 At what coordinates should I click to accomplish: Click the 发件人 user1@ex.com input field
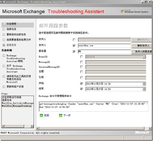[104, 46]
